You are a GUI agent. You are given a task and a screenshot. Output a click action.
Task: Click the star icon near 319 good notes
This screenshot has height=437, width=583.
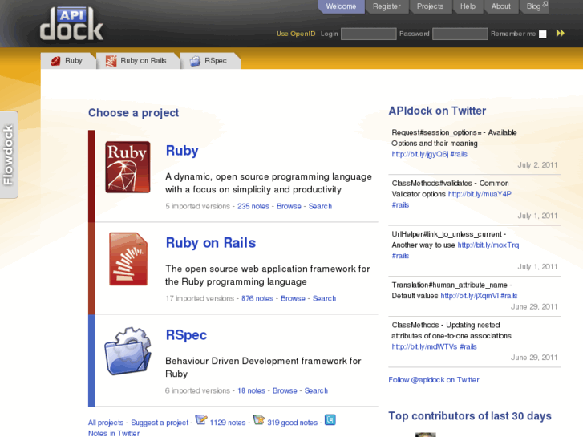click(x=259, y=419)
